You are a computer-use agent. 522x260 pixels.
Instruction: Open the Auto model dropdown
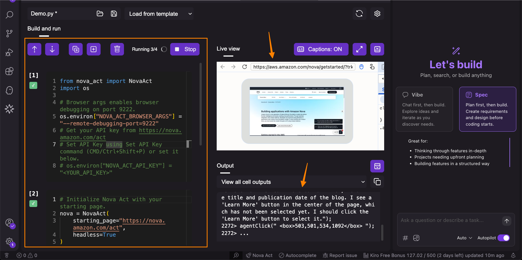(464, 238)
